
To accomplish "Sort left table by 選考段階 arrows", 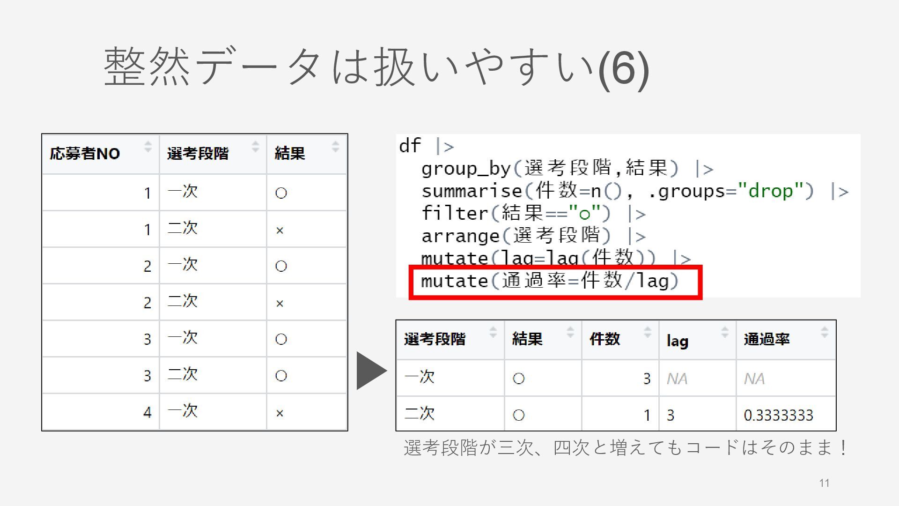I will pyautogui.click(x=255, y=147).
